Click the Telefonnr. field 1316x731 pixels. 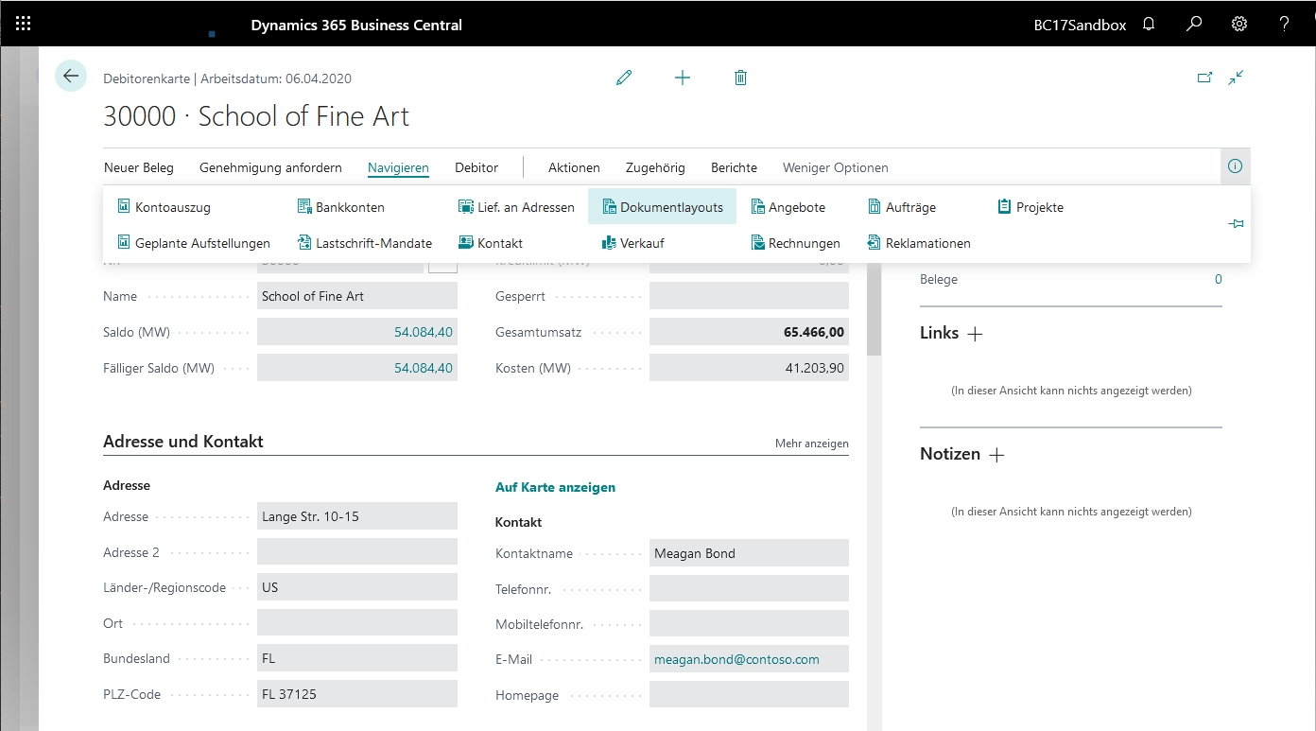[749, 588]
